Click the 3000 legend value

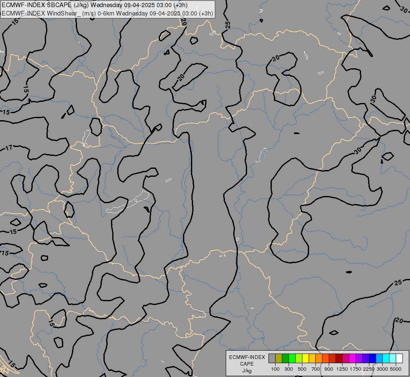[x=382, y=369]
